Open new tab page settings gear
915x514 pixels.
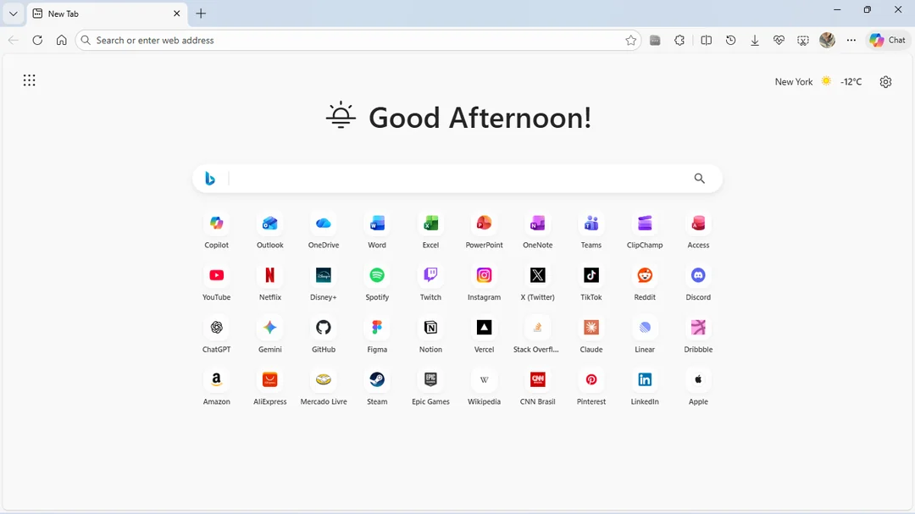[886, 81]
